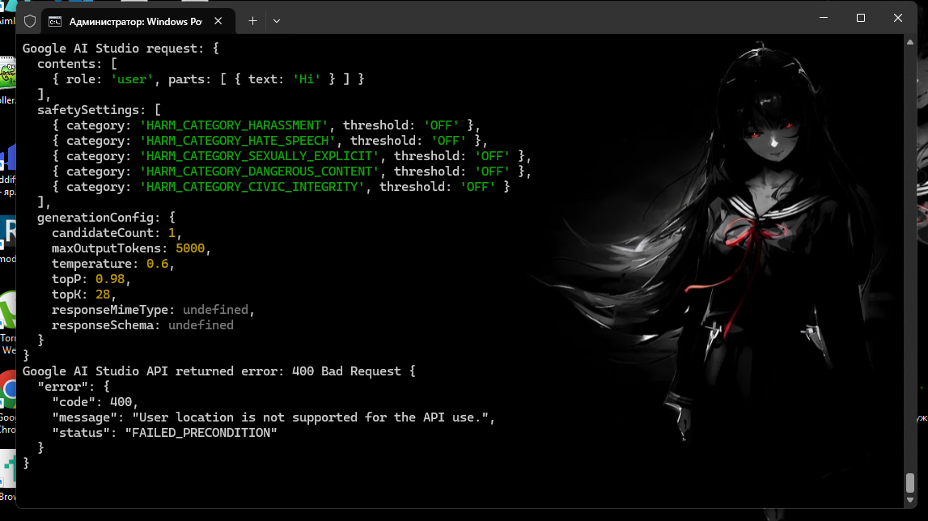Screen dimensions: 928x521
Task: Click the 'HARM_CATEGORY_HATE_SPEECH' text
Action: tap(237, 141)
